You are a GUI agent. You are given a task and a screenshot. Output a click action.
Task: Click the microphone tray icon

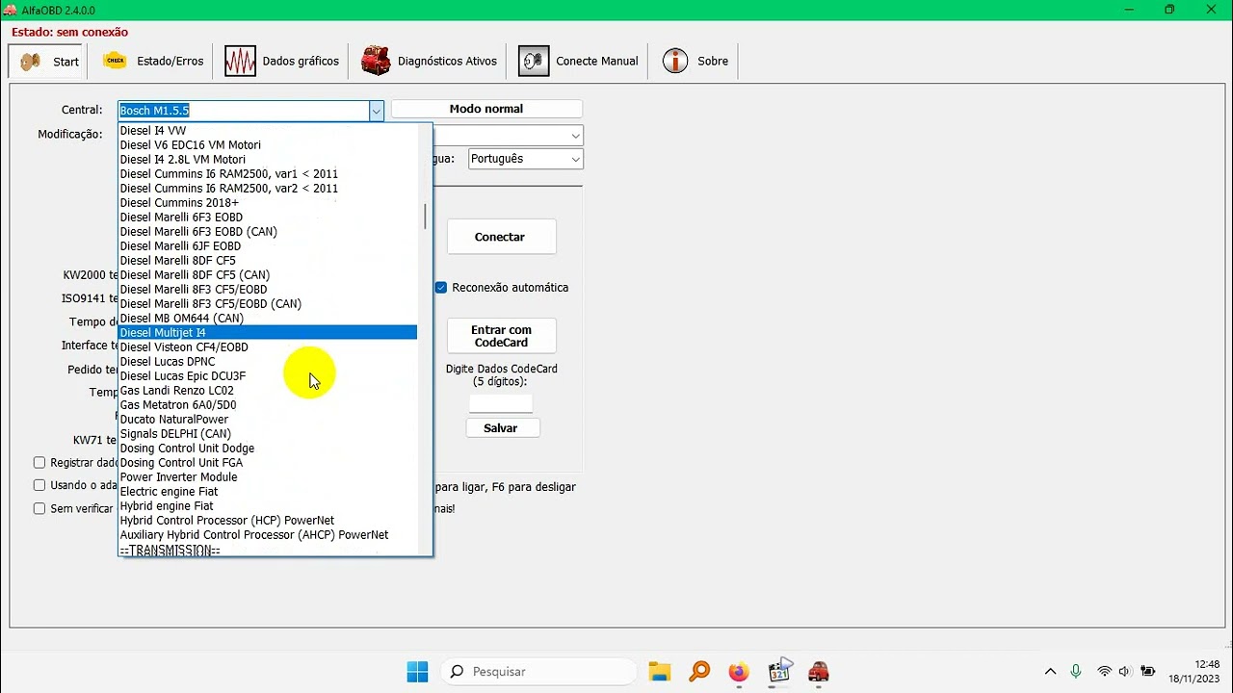1076,671
